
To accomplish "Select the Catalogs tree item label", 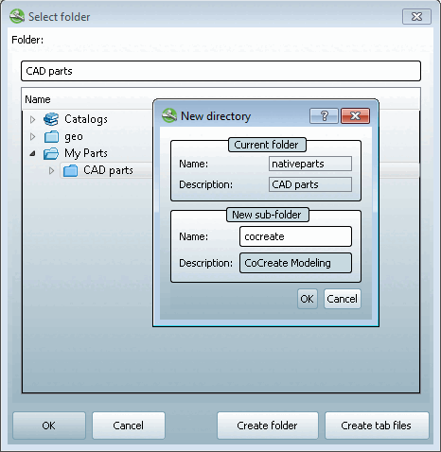I will tap(86, 119).
